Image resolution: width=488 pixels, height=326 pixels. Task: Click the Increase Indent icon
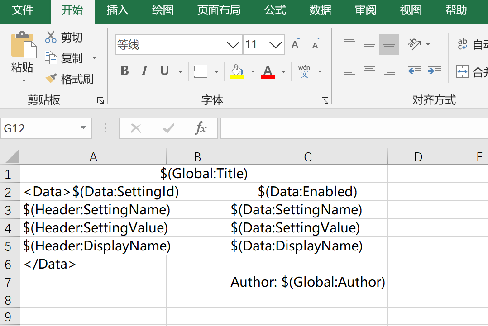coord(434,71)
